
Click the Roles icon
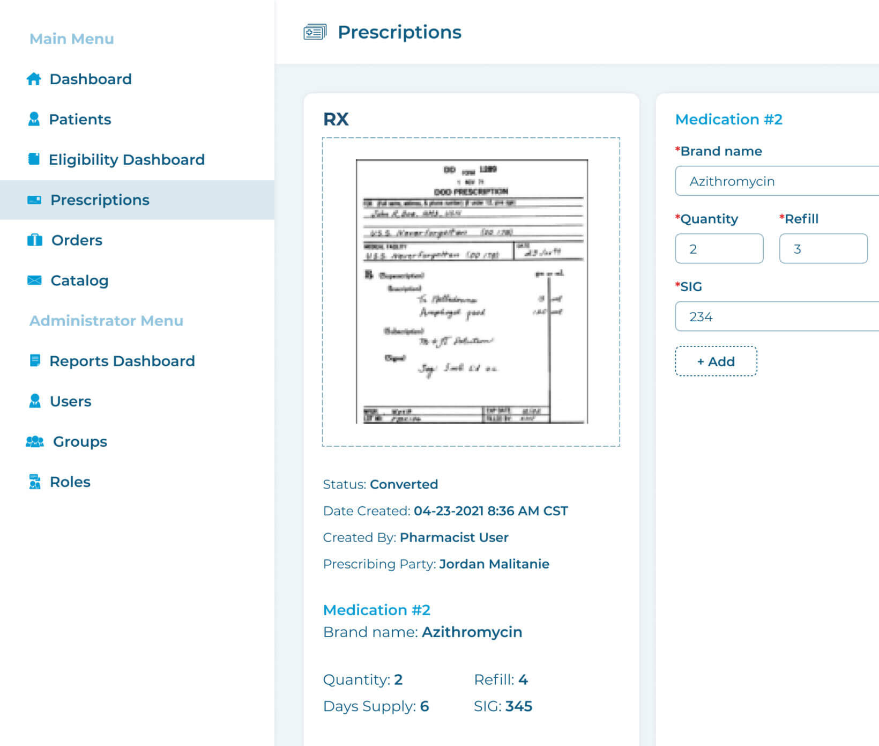pos(35,482)
